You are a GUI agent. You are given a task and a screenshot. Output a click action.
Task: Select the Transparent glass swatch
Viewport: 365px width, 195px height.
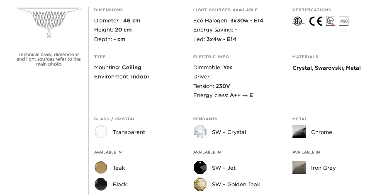(101, 132)
